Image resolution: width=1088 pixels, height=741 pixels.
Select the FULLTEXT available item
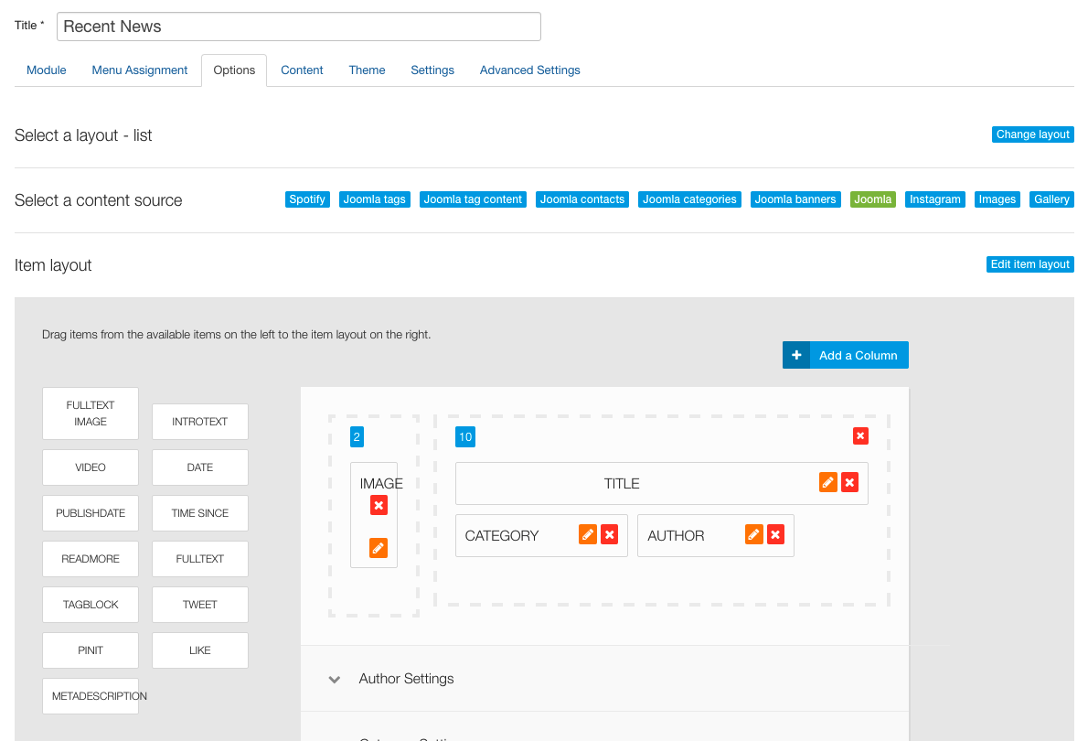point(200,559)
